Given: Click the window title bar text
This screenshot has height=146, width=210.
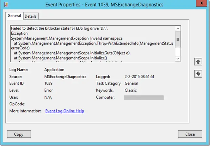Looking at the screenshot, I should click(104, 5).
